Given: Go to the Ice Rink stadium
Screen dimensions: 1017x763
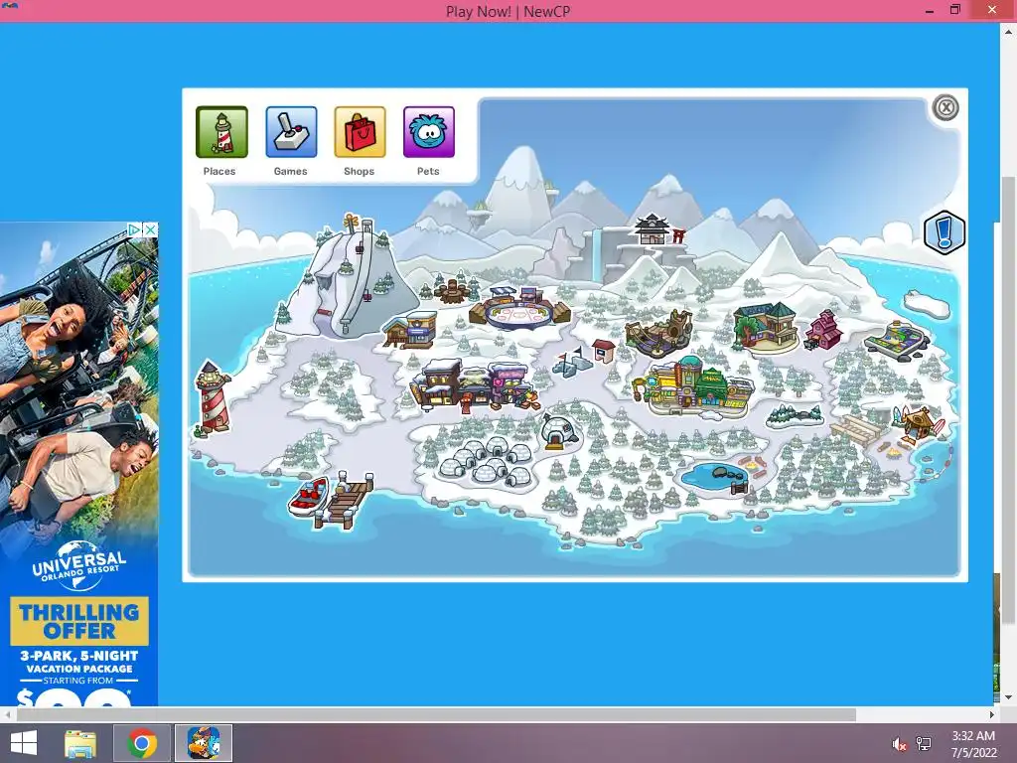Looking at the screenshot, I should 520,309.
